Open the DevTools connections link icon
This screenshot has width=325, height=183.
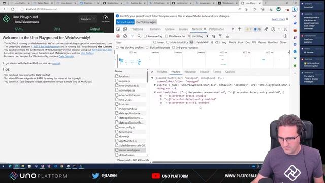266,29
